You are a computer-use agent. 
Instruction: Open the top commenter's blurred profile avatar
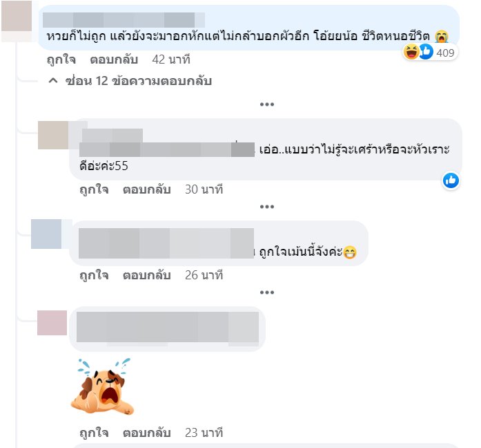click(17, 16)
